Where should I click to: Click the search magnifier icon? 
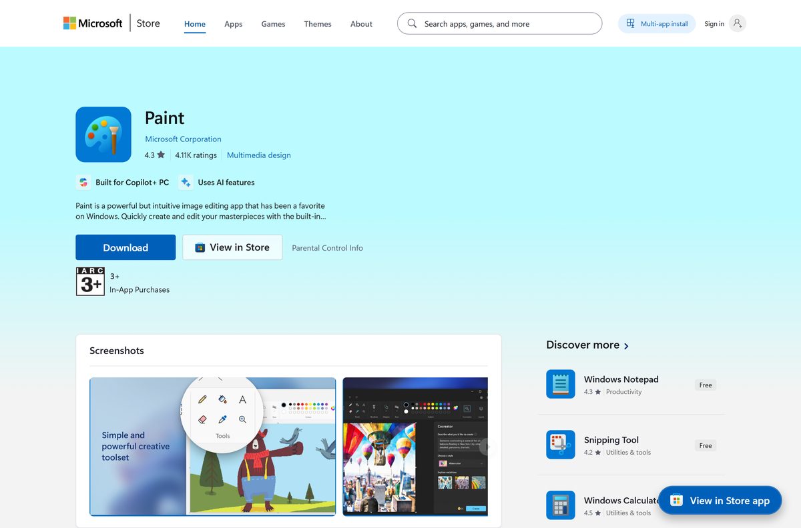(412, 23)
